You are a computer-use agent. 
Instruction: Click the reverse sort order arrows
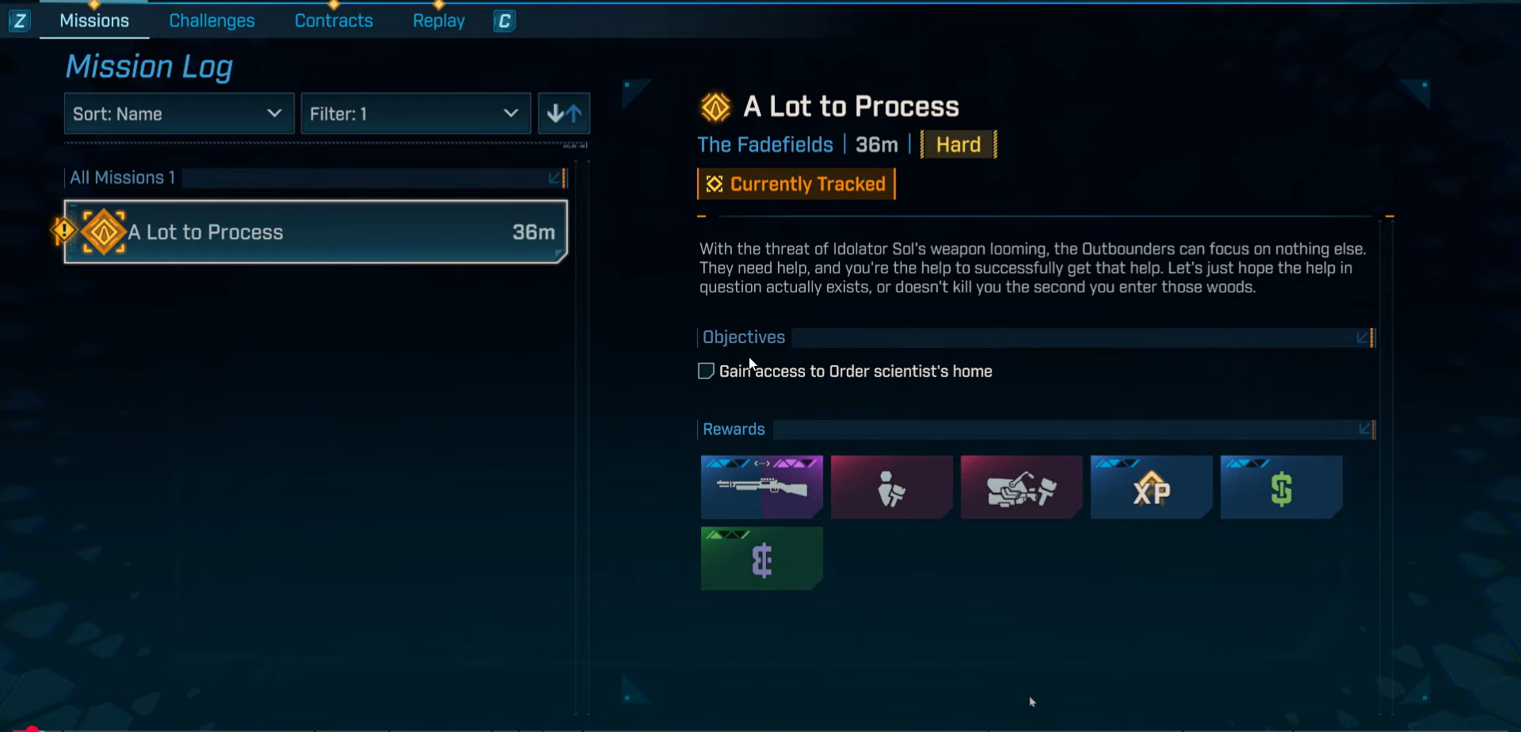[x=564, y=113]
